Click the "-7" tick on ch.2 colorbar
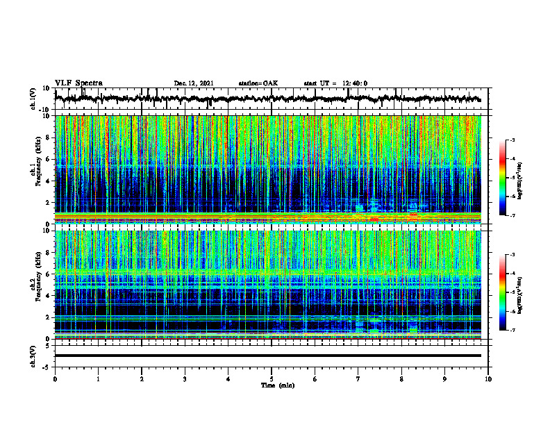 (x=512, y=331)
